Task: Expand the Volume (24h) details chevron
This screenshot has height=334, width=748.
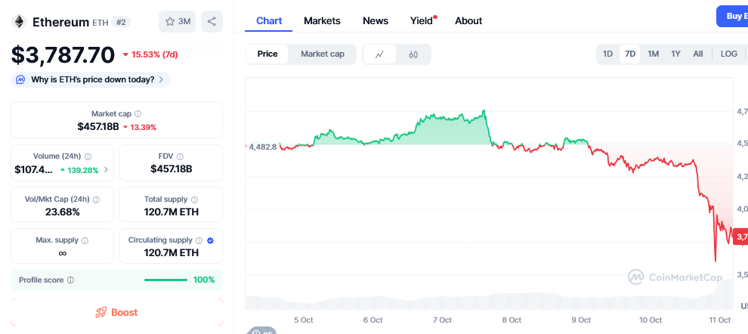Action: pos(105,170)
